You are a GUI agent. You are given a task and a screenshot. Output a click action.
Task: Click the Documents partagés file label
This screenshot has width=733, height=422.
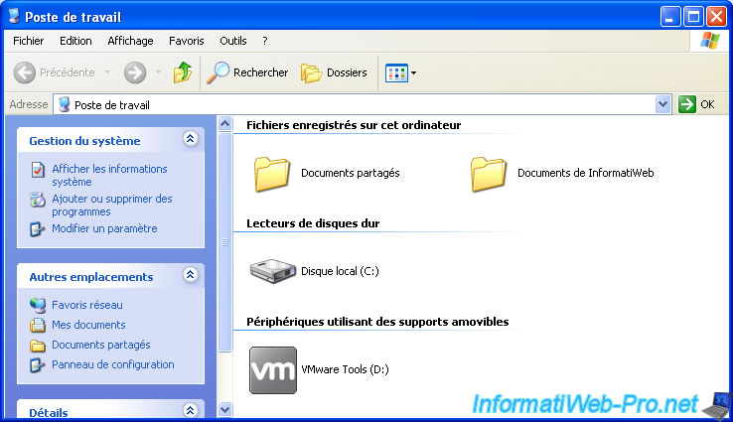(351, 173)
